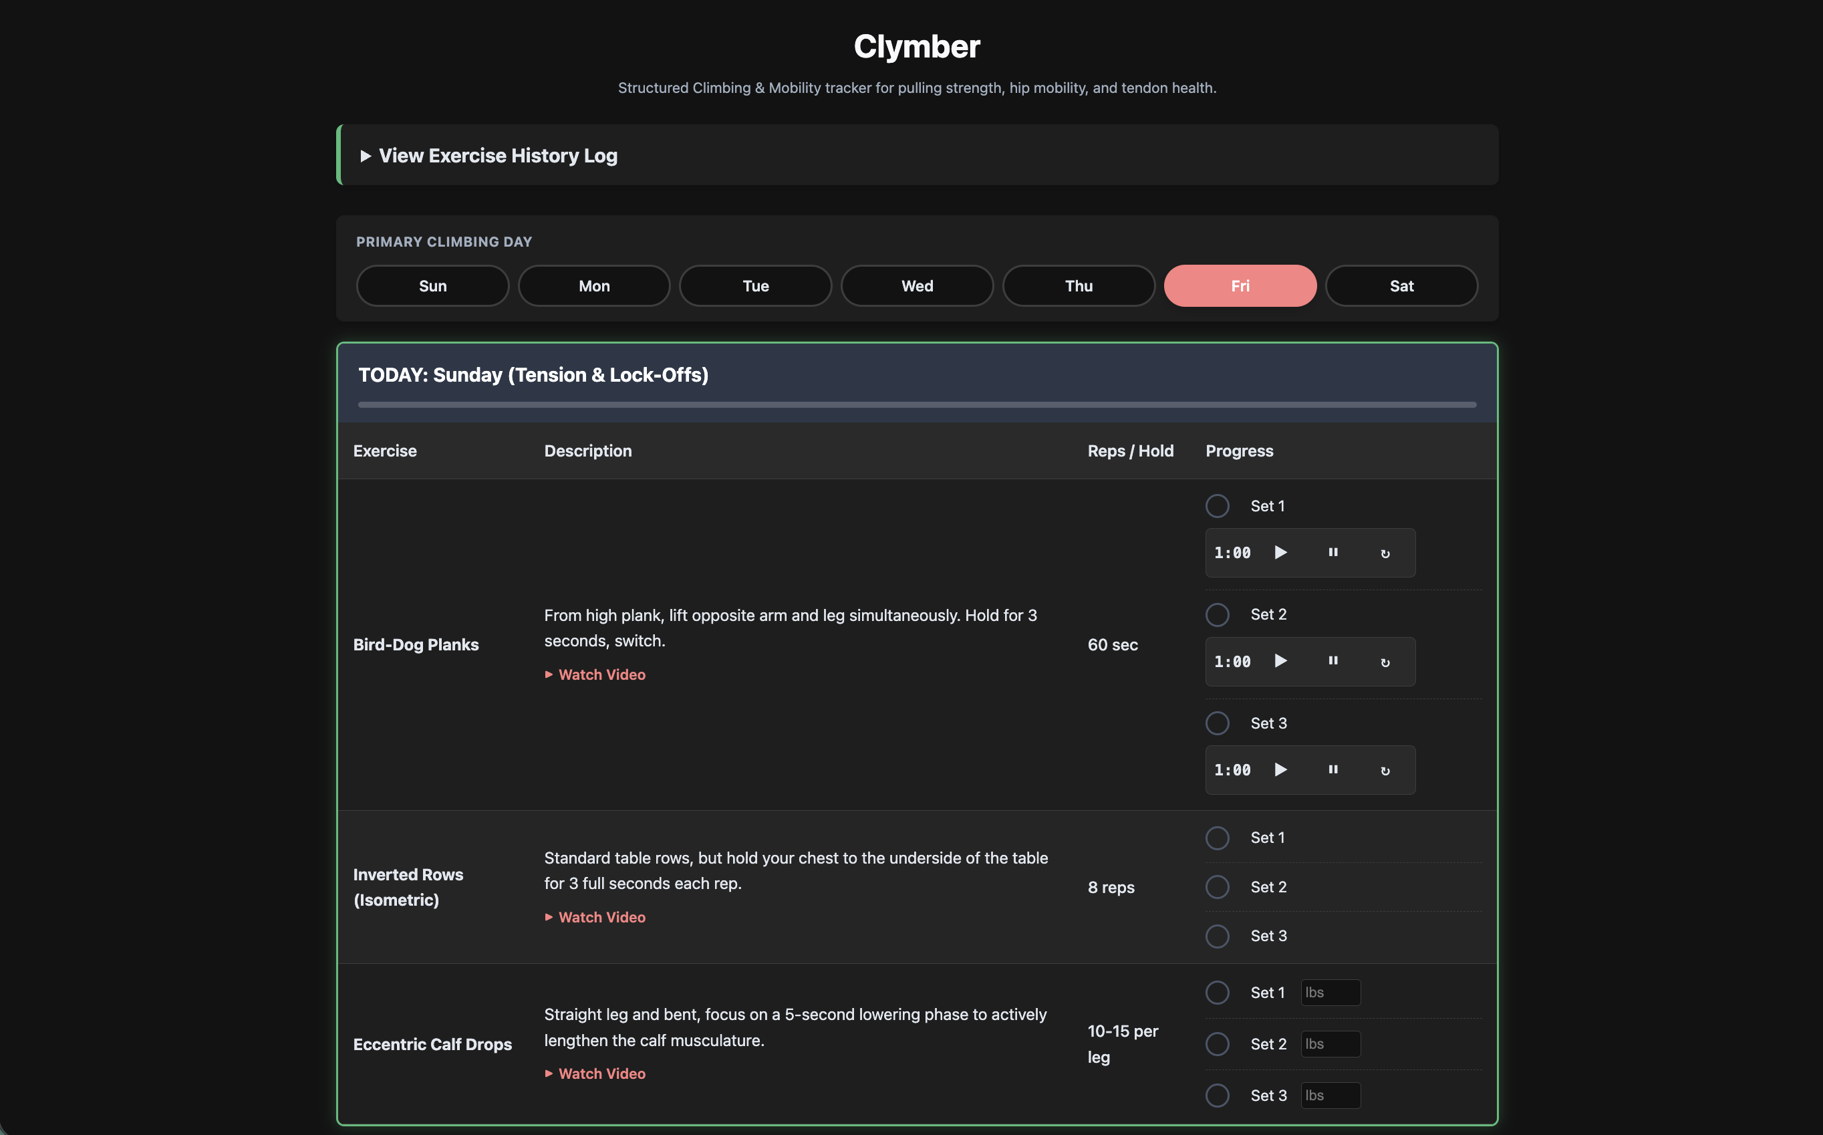Reset the Bird-Dog Planks Set 1 timer
Image resolution: width=1823 pixels, height=1135 pixels.
point(1385,553)
